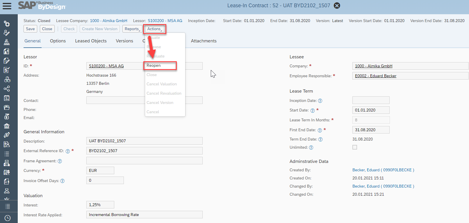Click the Start Date 01.01.2020 field
469x223 pixels.
tap(371, 110)
